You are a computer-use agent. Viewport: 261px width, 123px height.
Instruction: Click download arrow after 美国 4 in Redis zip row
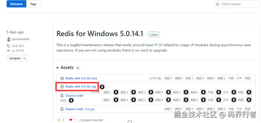point(168,92)
